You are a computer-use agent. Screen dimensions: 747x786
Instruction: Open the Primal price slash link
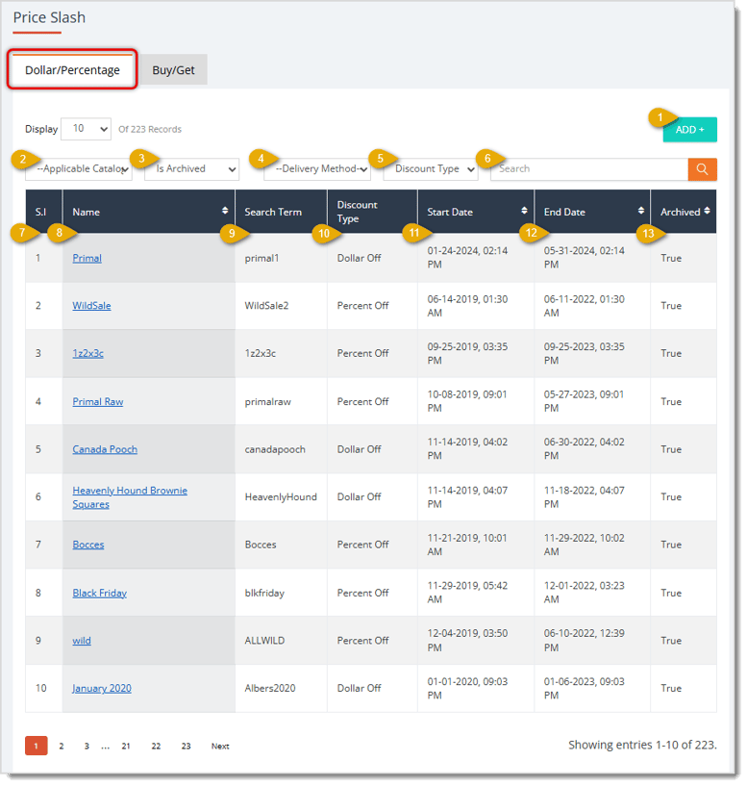pos(87,258)
